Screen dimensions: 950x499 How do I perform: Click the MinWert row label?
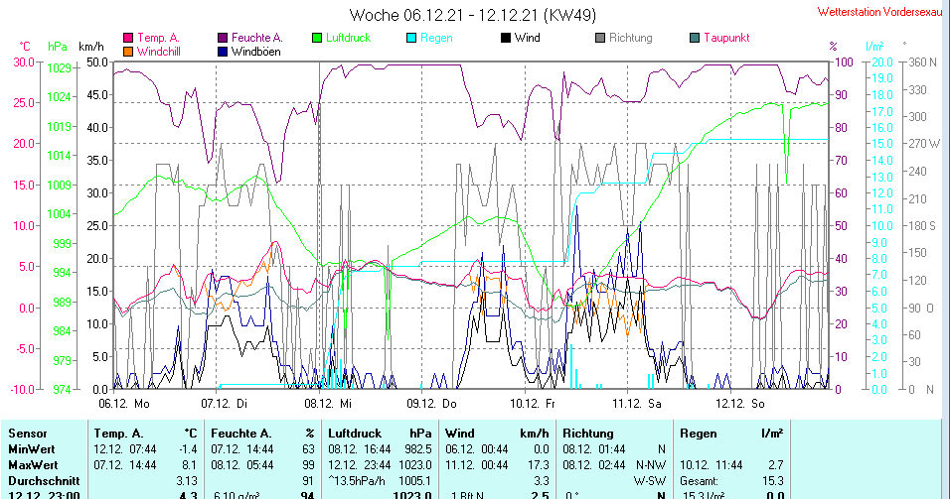pyautogui.click(x=32, y=448)
